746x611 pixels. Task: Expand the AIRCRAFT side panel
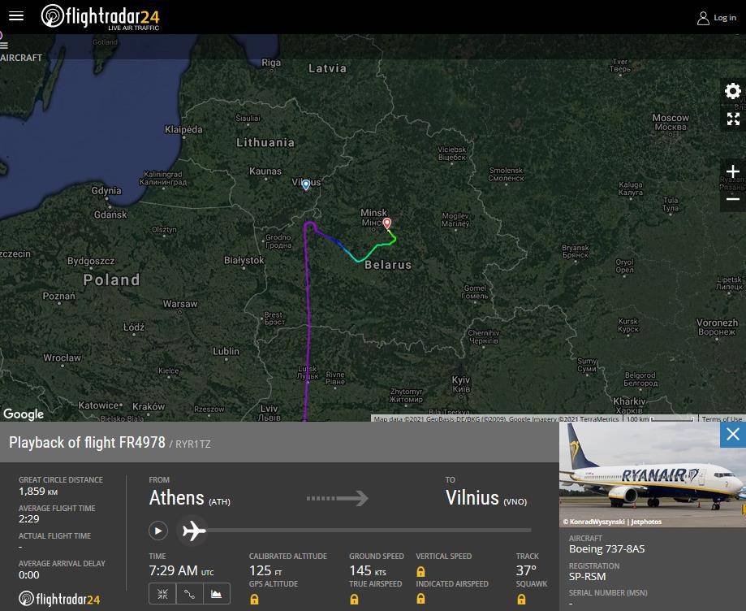coord(21,58)
